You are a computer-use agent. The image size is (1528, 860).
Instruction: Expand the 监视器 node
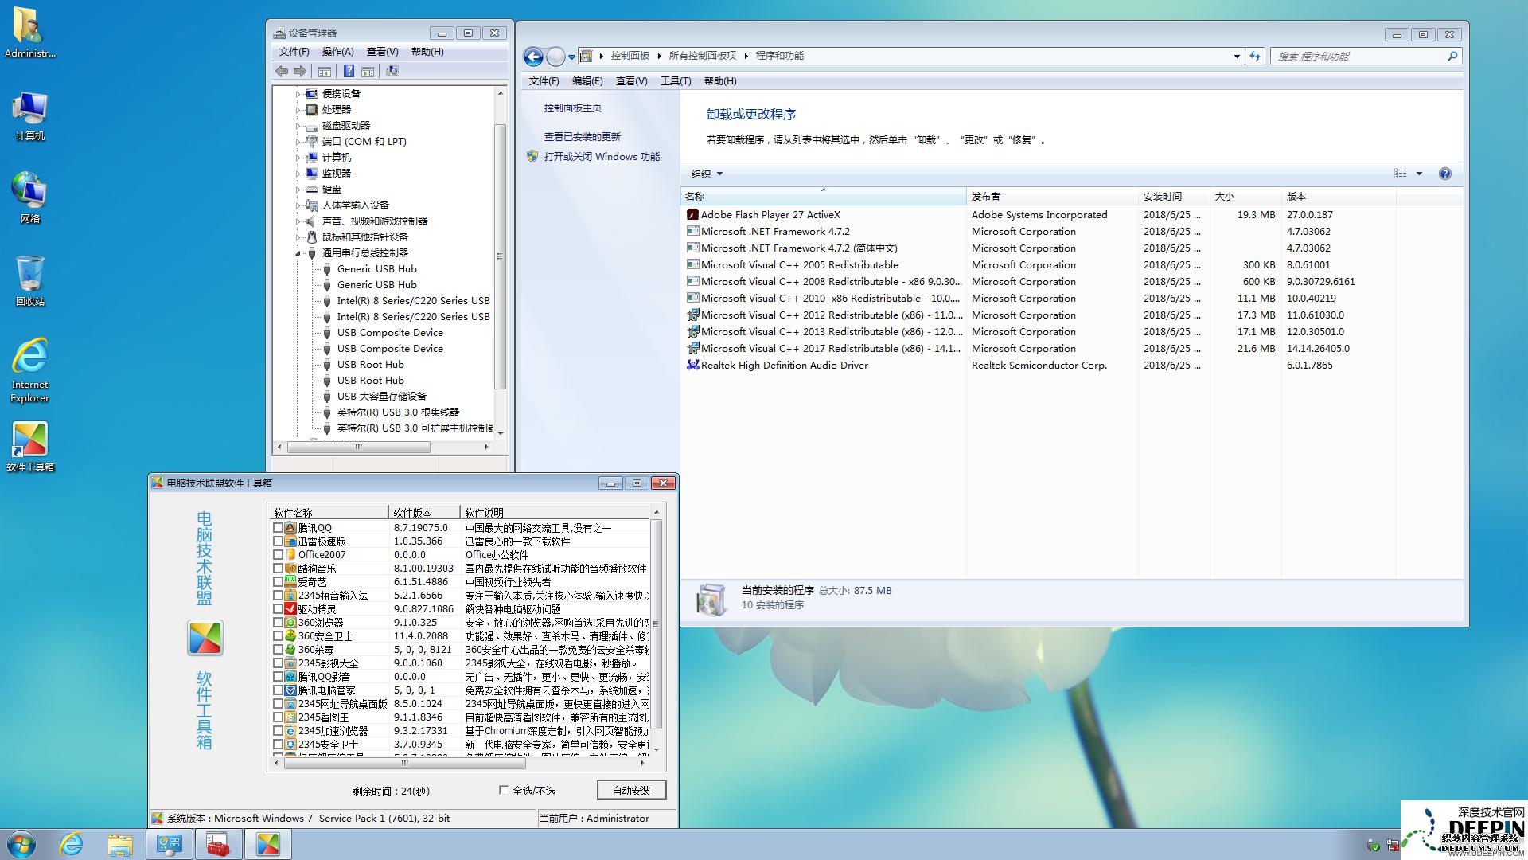[x=298, y=174]
